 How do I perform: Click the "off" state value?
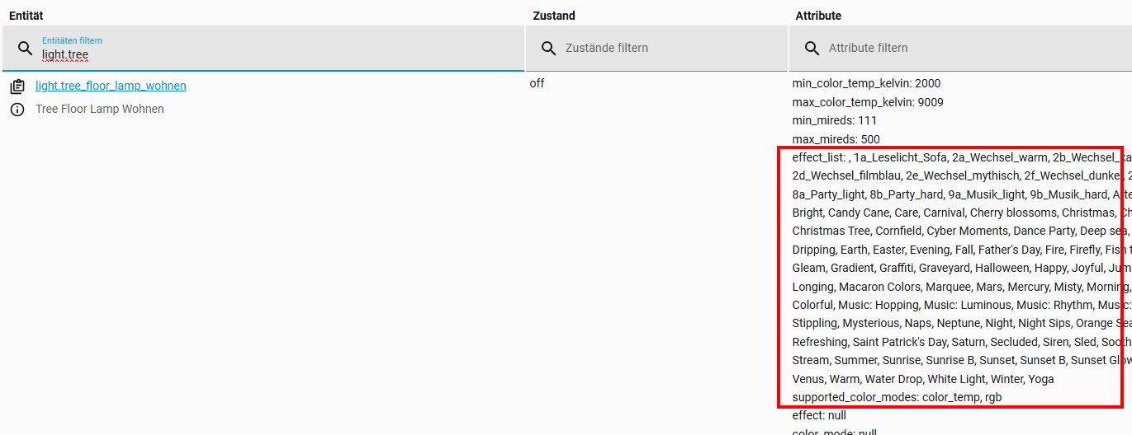tap(537, 83)
